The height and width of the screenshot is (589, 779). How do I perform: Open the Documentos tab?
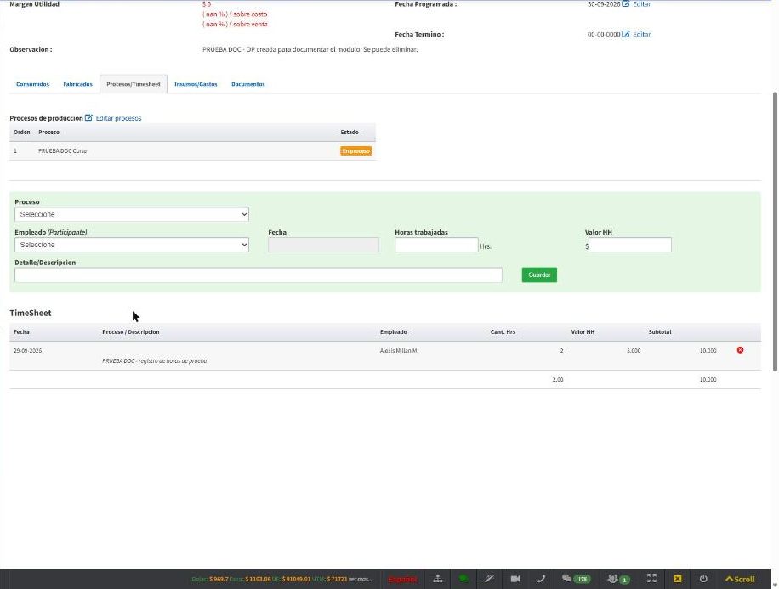248,84
